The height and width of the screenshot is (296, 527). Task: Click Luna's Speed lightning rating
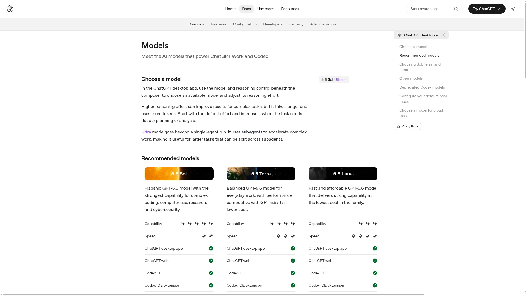pos(364,236)
